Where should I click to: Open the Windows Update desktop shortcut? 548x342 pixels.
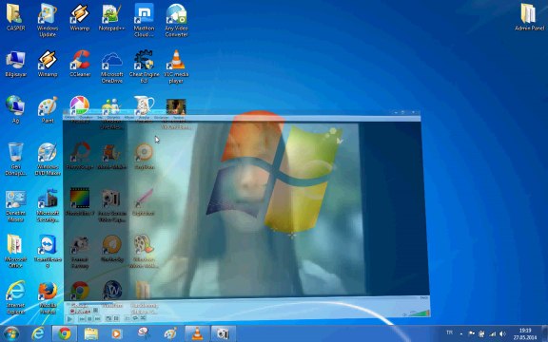pos(48,20)
